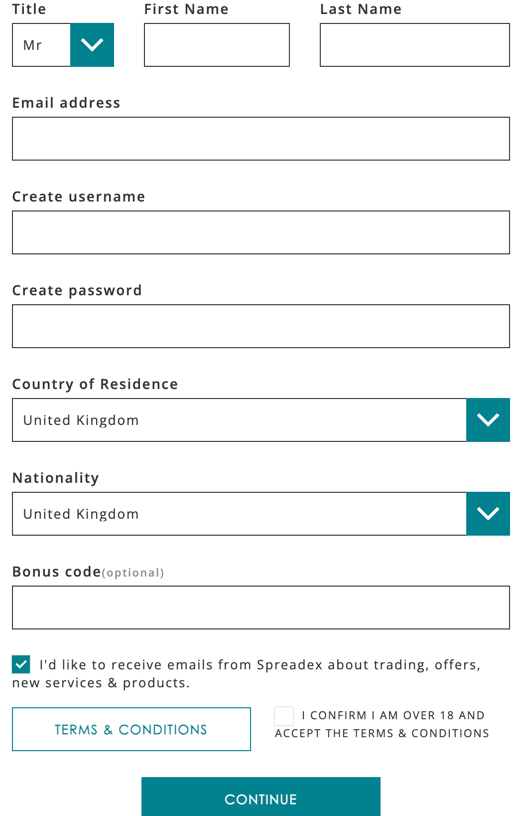This screenshot has height=816, width=525.
Task: Click the Country of Residence chevron arrow
Action: click(488, 420)
